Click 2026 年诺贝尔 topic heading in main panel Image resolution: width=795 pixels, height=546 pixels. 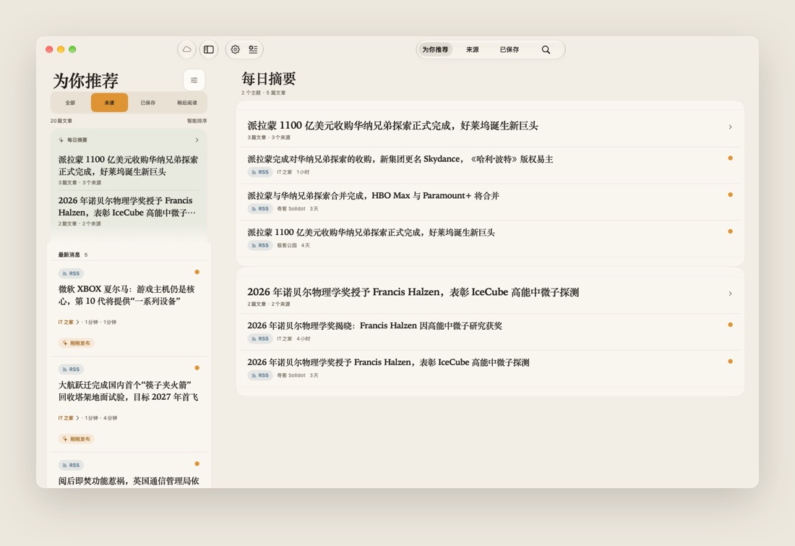[x=413, y=292]
